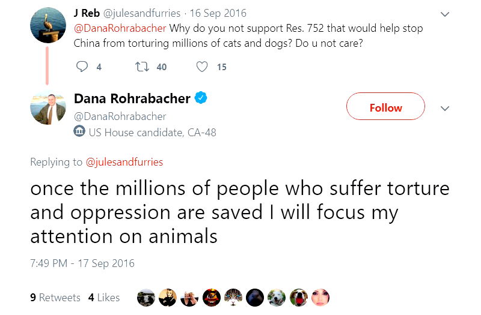The image size is (481, 315).
Task: View the 4 Likes list
Action: pos(104,298)
